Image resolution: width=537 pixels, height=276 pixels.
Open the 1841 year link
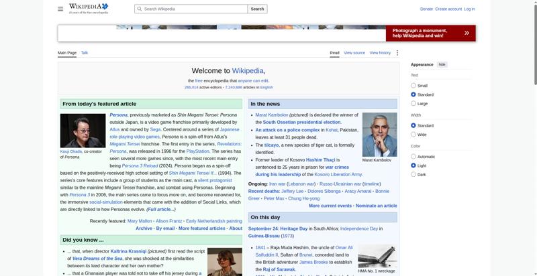(x=260, y=247)
